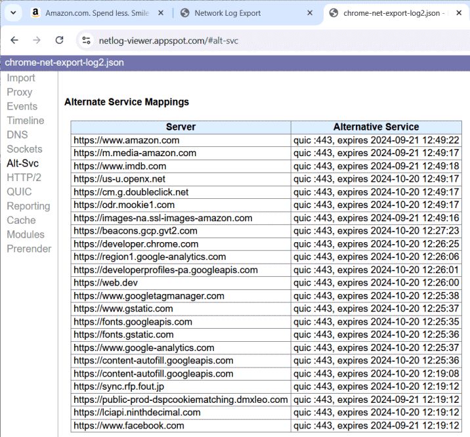Open site information icon in address bar

click(x=87, y=40)
